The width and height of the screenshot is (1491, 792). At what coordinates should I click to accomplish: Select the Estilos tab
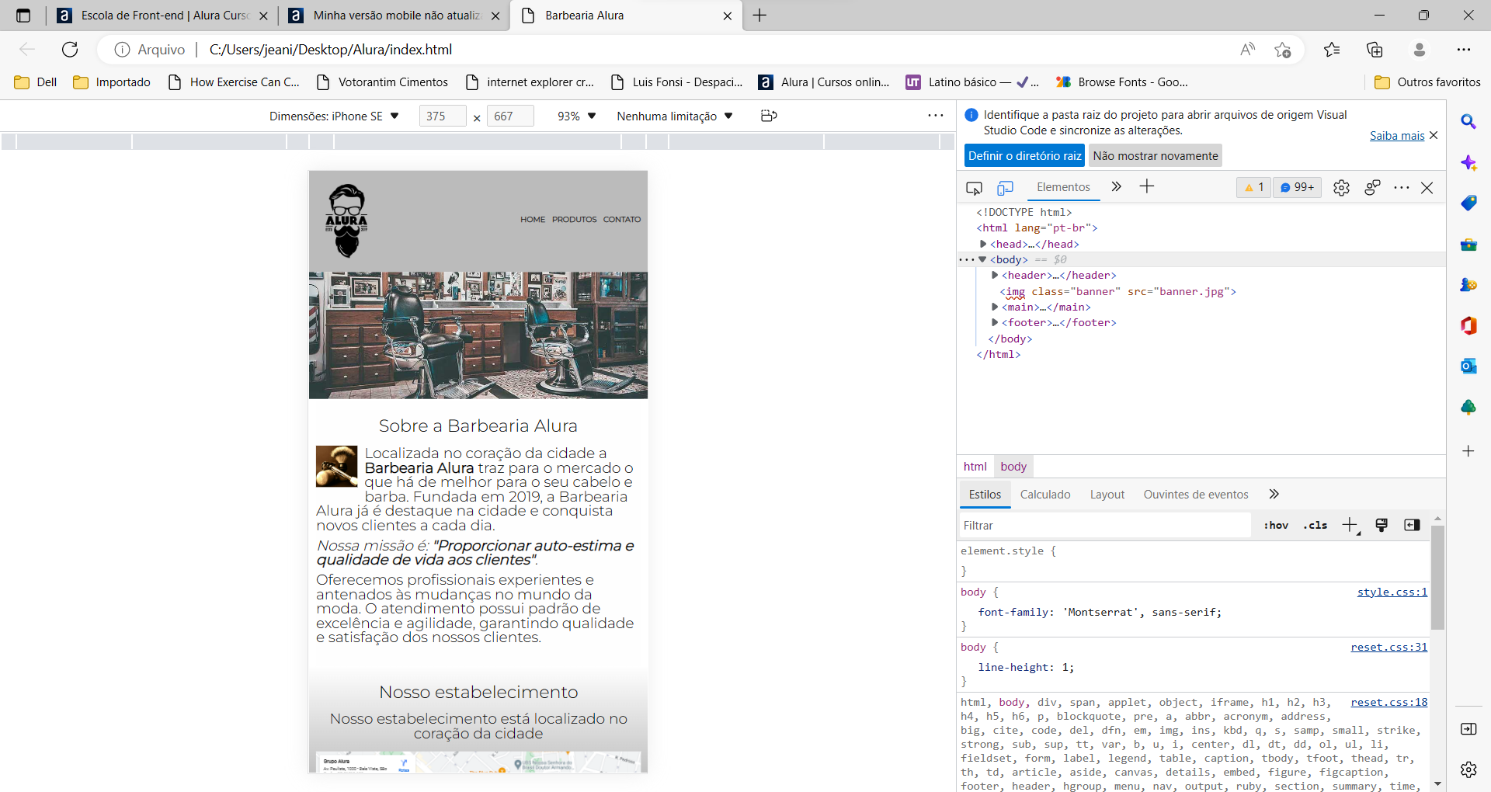click(x=985, y=495)
